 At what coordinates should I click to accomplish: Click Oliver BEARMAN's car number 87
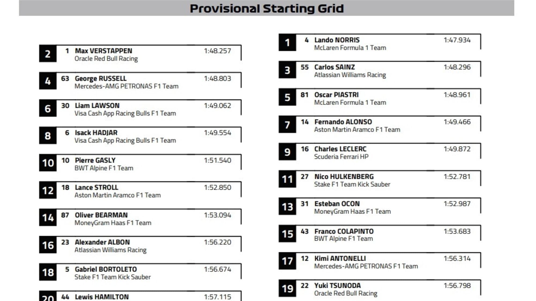(x=65, y=215)
